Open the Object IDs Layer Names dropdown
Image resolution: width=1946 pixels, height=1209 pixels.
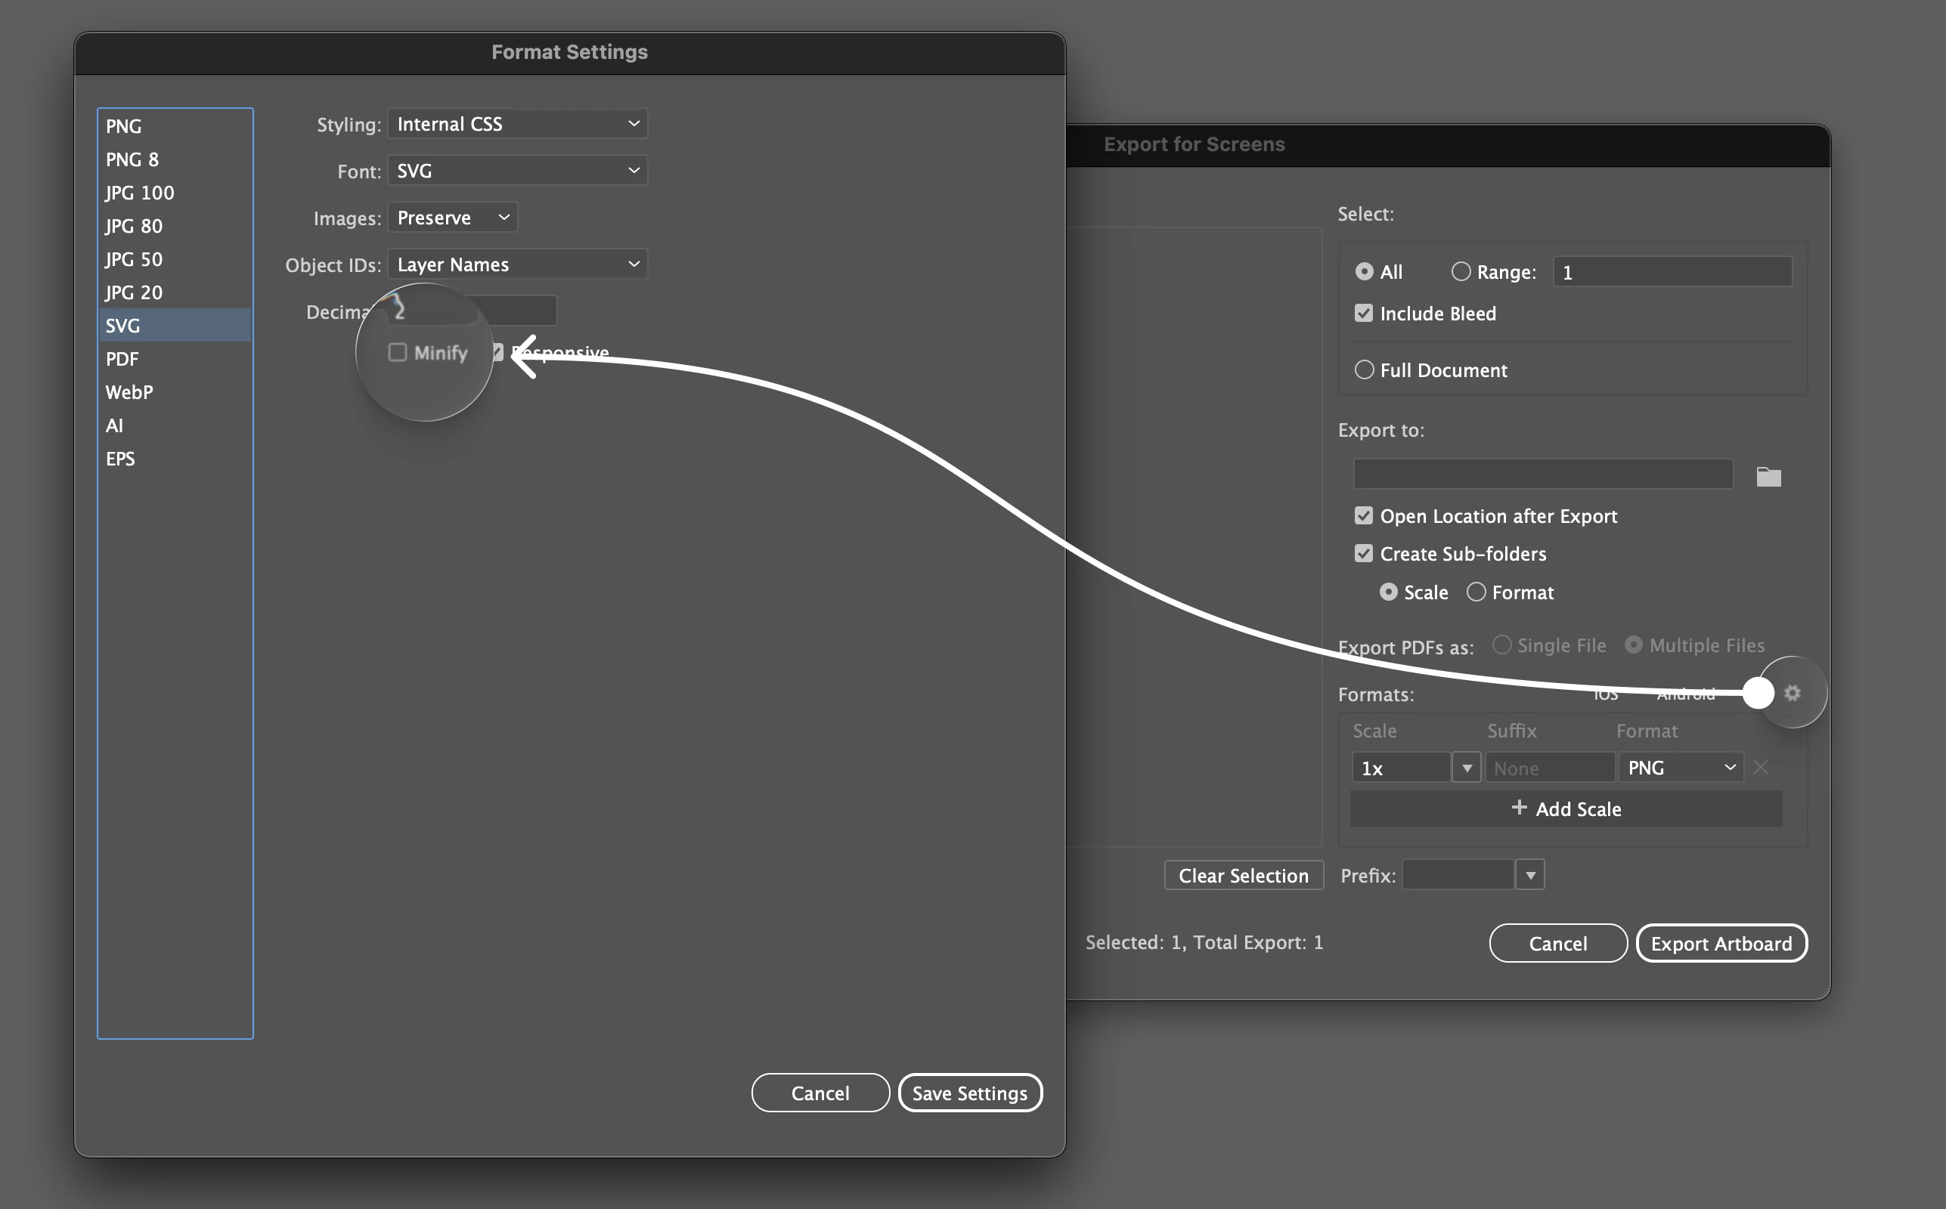click(x=517, y=264)
